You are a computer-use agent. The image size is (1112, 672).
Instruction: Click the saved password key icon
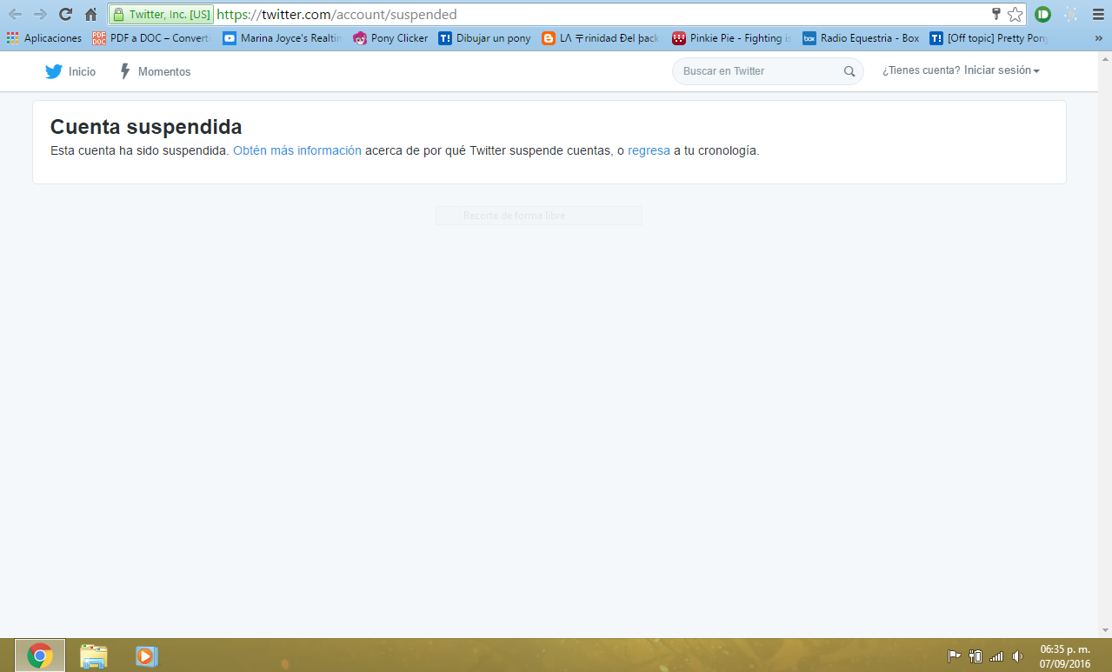click(x=996, y=14)
